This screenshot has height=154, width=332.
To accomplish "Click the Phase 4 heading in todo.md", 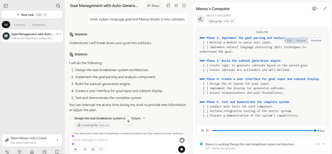I will 259,79.
